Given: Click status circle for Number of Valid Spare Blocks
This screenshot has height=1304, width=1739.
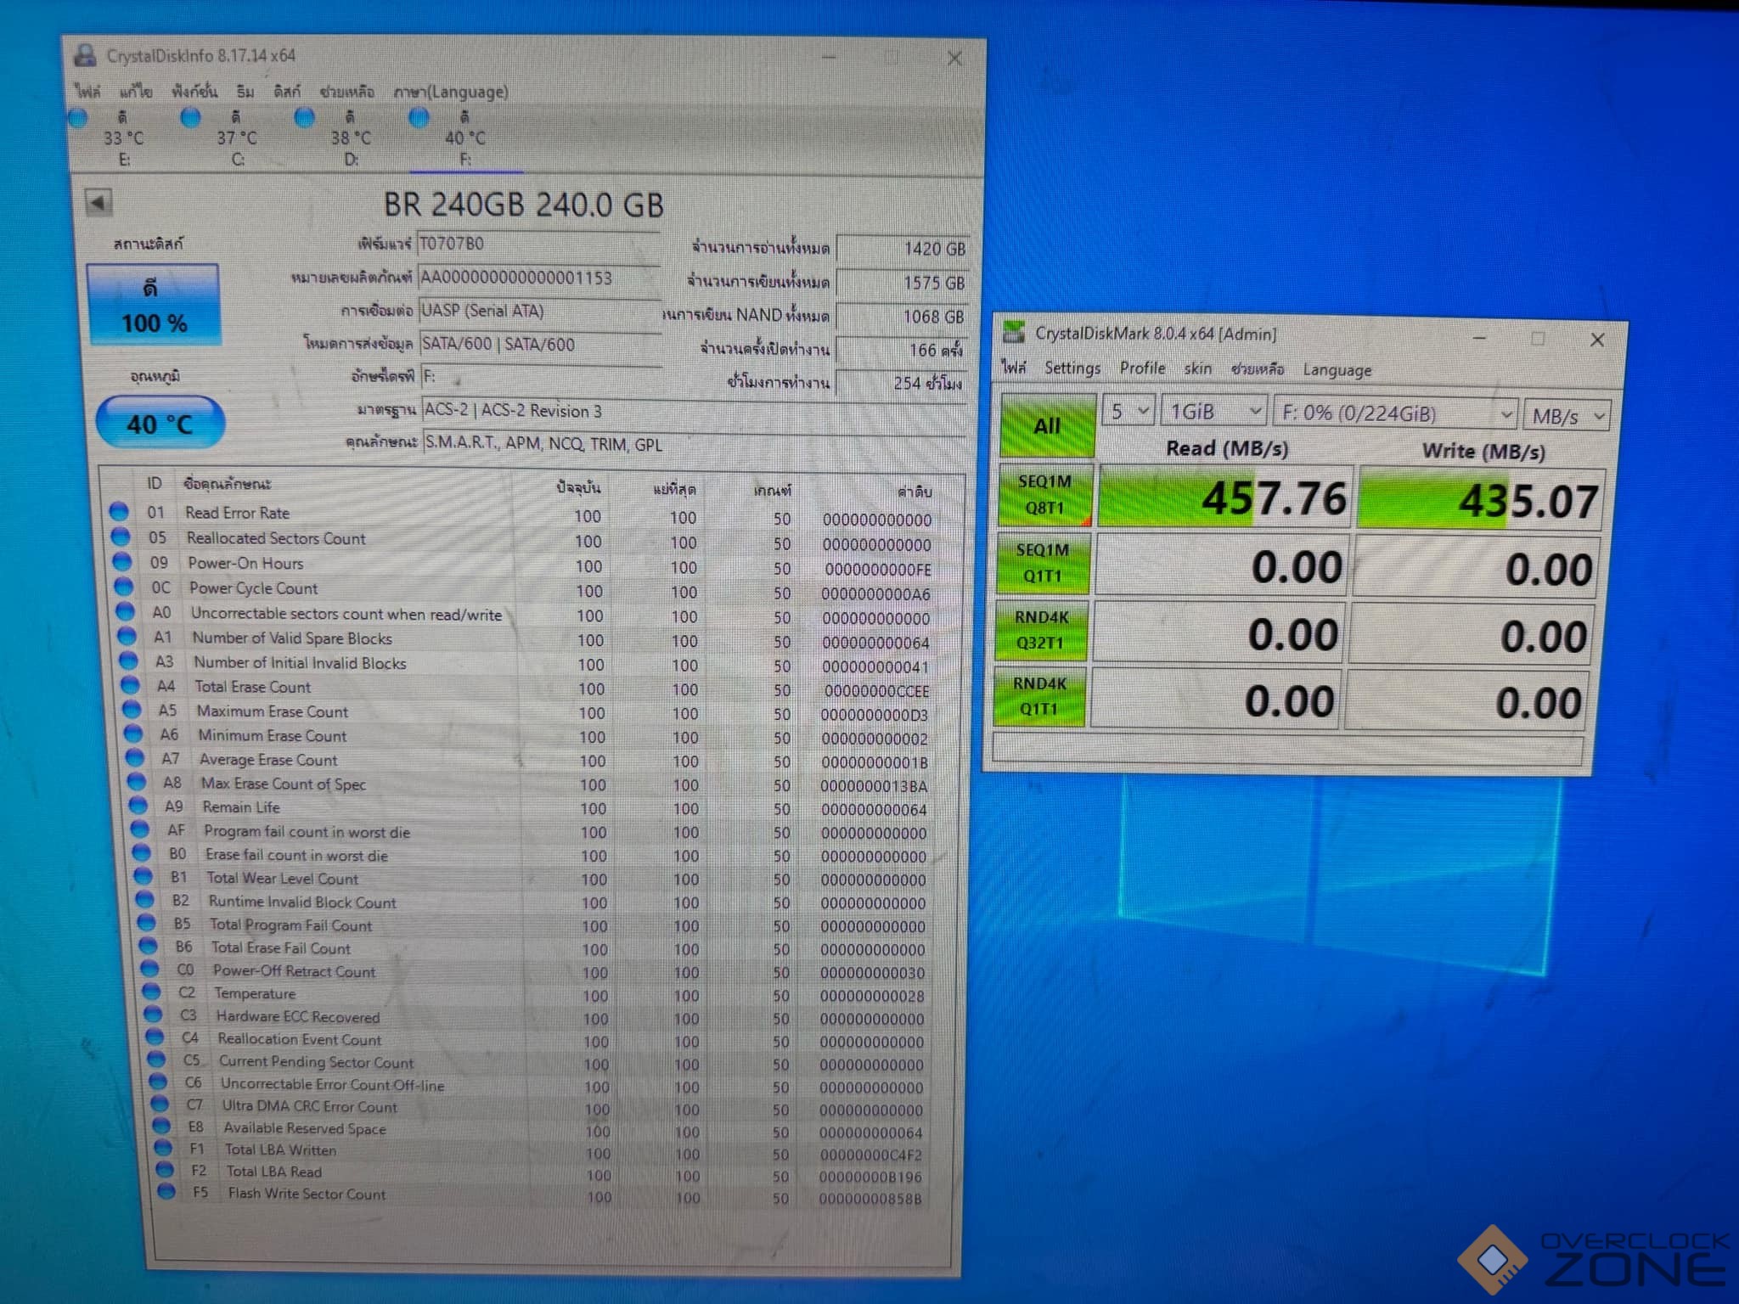Looking at the screenshot, I should 127,636.
